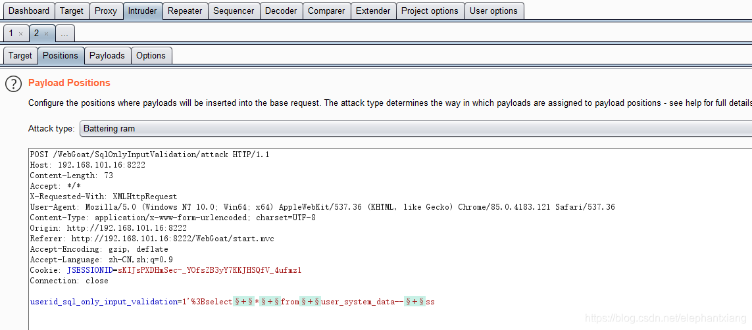Select Intruder attack tab 1
Image resolution: width=752 pixels, height=330 pixels.
[11, 34]
